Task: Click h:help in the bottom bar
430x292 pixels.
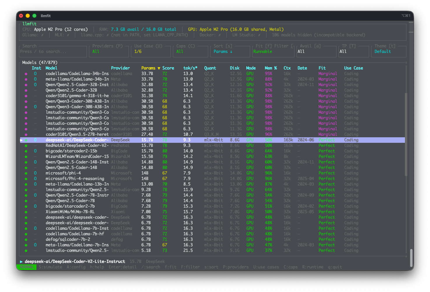Action: point(97,267)
